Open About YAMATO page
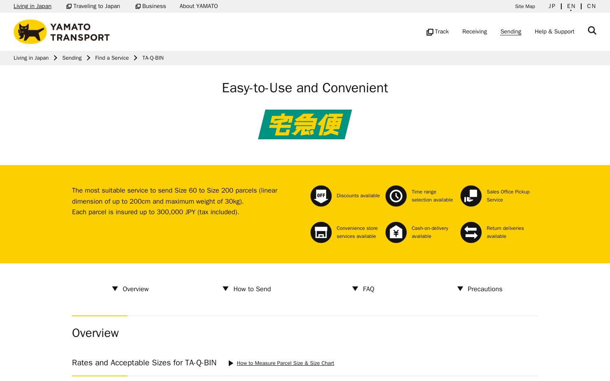This screenshot has height=381, width=610. pos(199,6)
